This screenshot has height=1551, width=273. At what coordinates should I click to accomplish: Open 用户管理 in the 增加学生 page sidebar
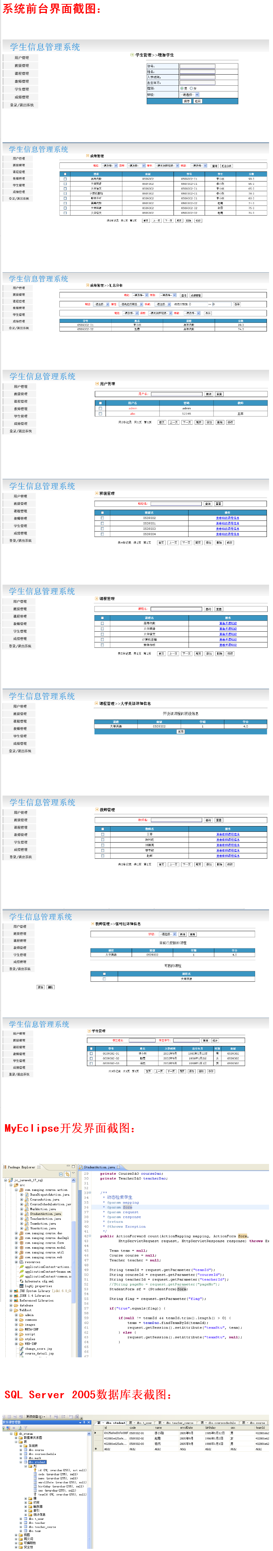tap(21, 58)
